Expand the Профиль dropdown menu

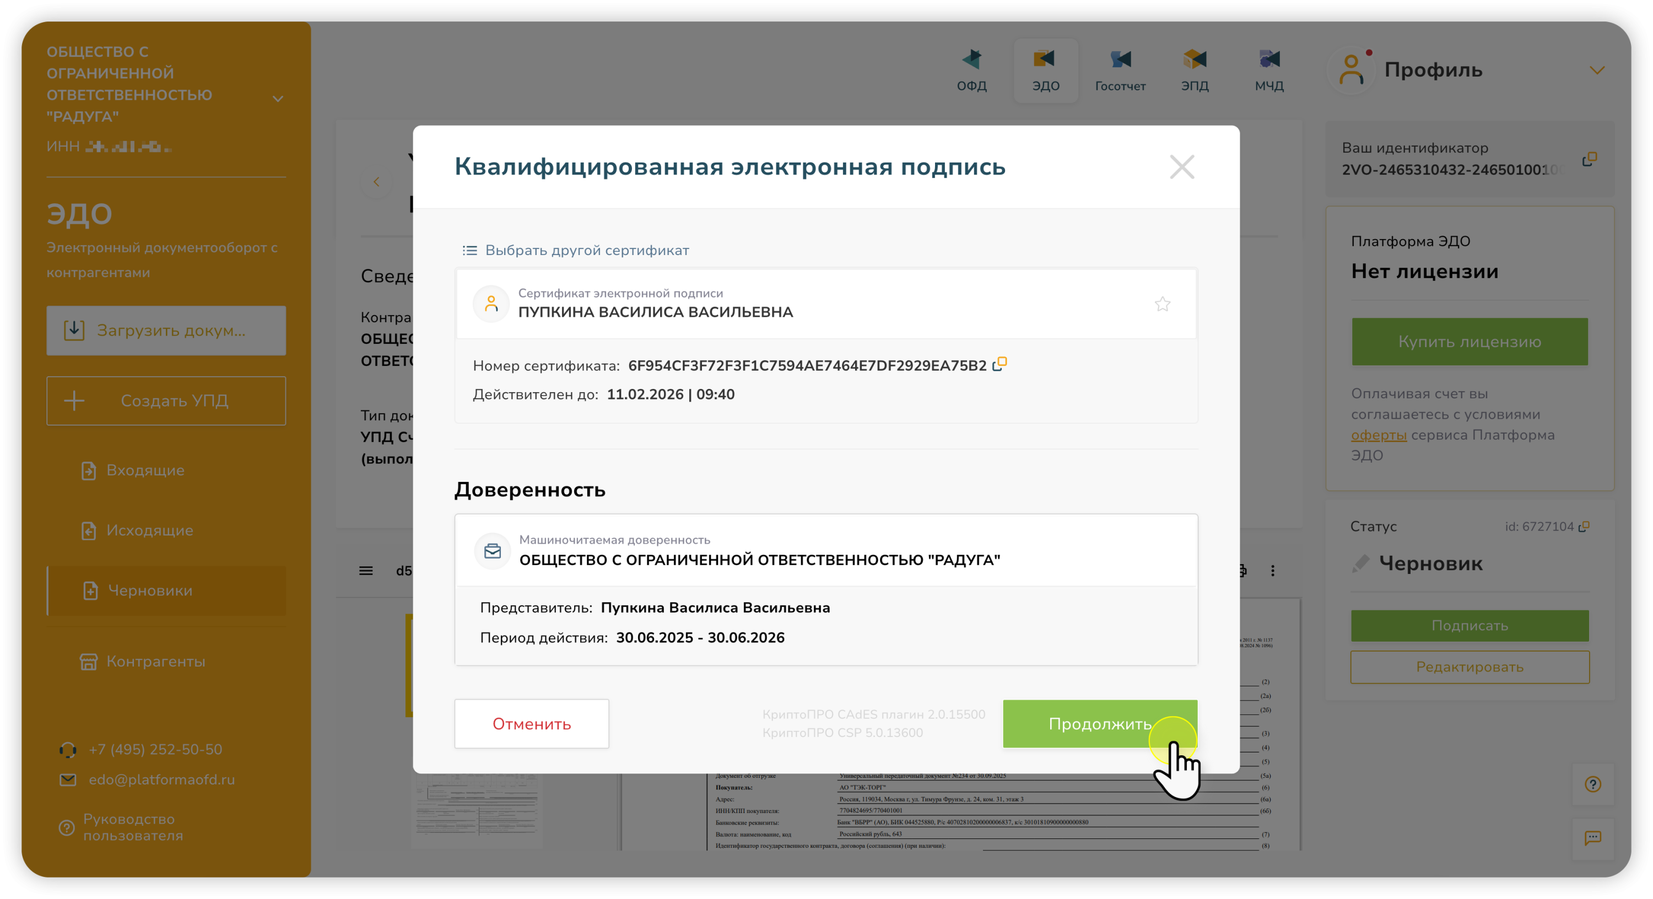(x=1597, y=70)
